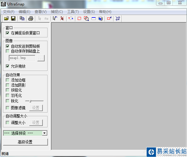
Task: Click the Copy to clipboard icon
Action: tap(22, 18)
